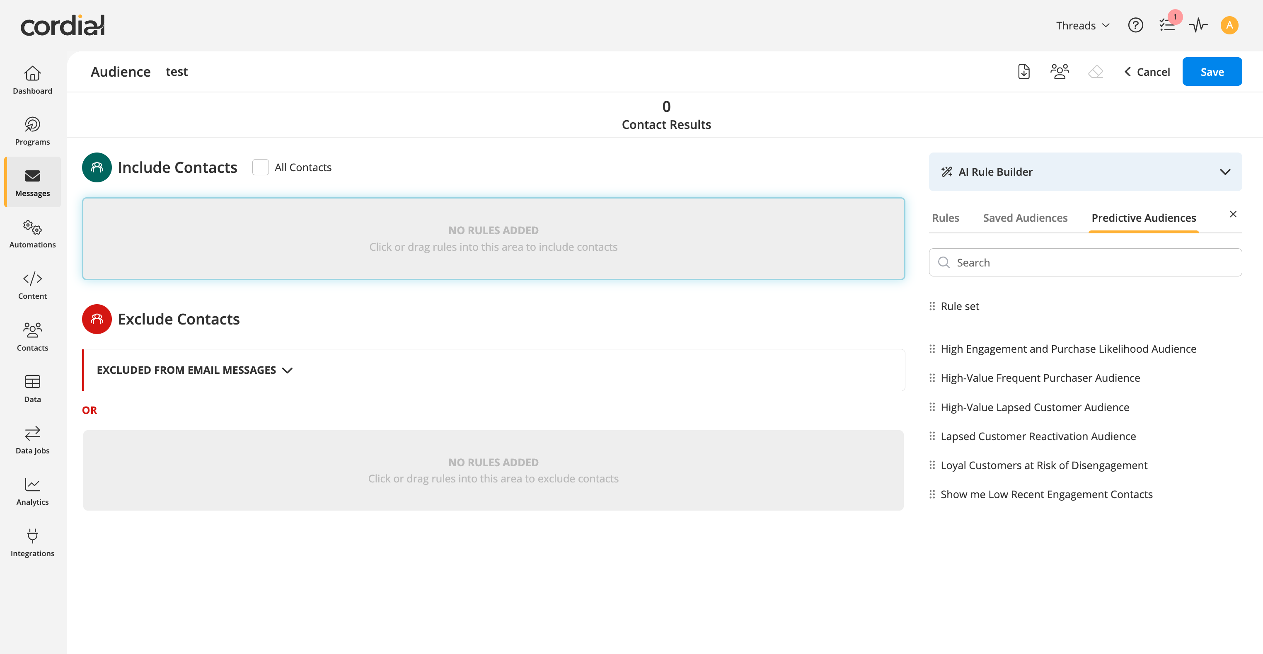This screenshot has width=1263, height=654.
Task: Click the AI Rule Builder magic wand icon
Action: [946, 172]
